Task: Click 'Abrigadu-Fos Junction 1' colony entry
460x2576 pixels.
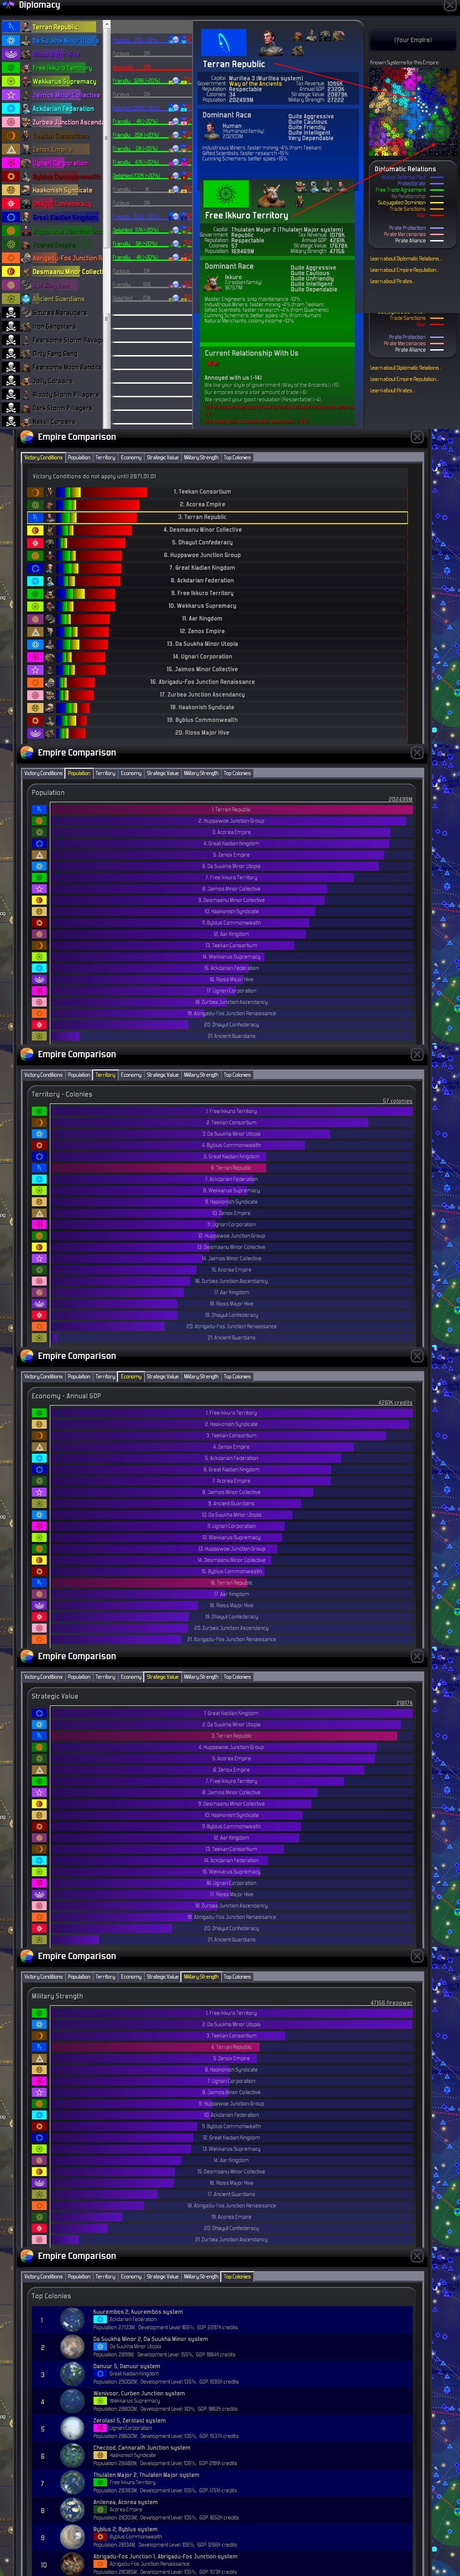Action: (222, 2564)
